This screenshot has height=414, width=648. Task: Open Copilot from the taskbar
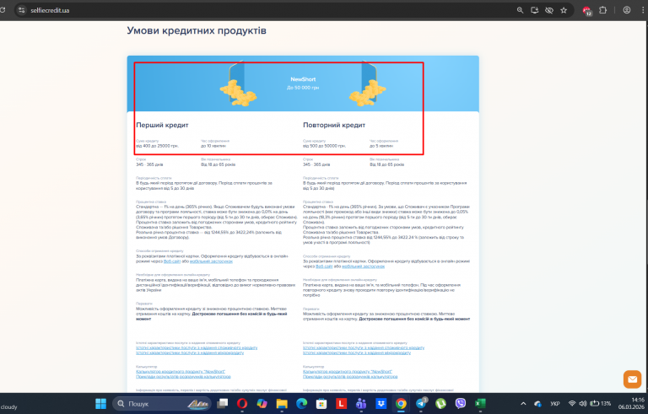pos(262,404)
